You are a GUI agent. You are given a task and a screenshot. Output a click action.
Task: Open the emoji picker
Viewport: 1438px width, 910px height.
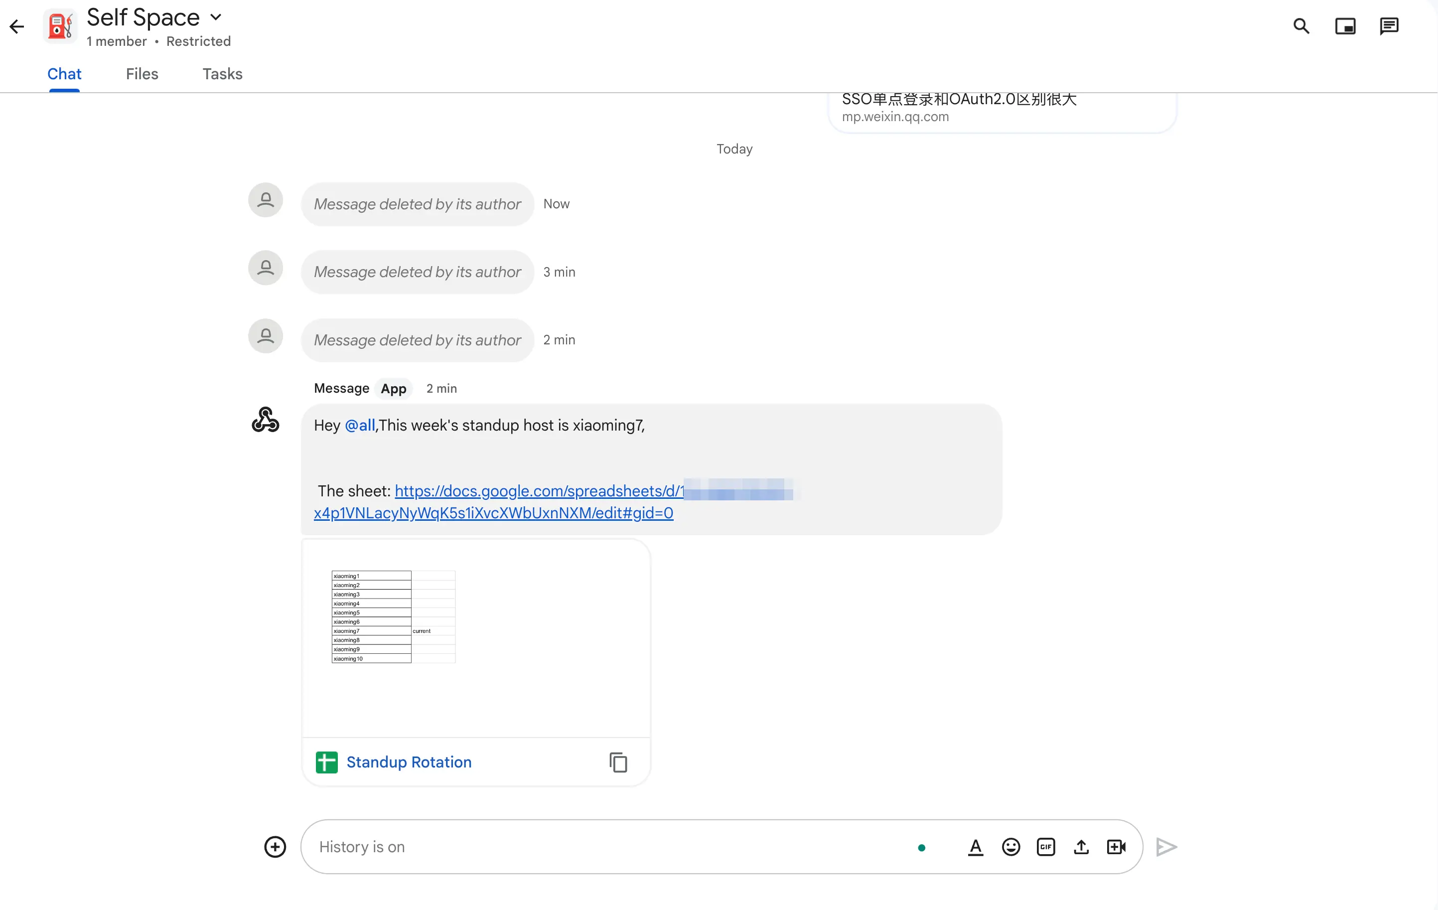pyautogui.click(x=1010, y=847)
